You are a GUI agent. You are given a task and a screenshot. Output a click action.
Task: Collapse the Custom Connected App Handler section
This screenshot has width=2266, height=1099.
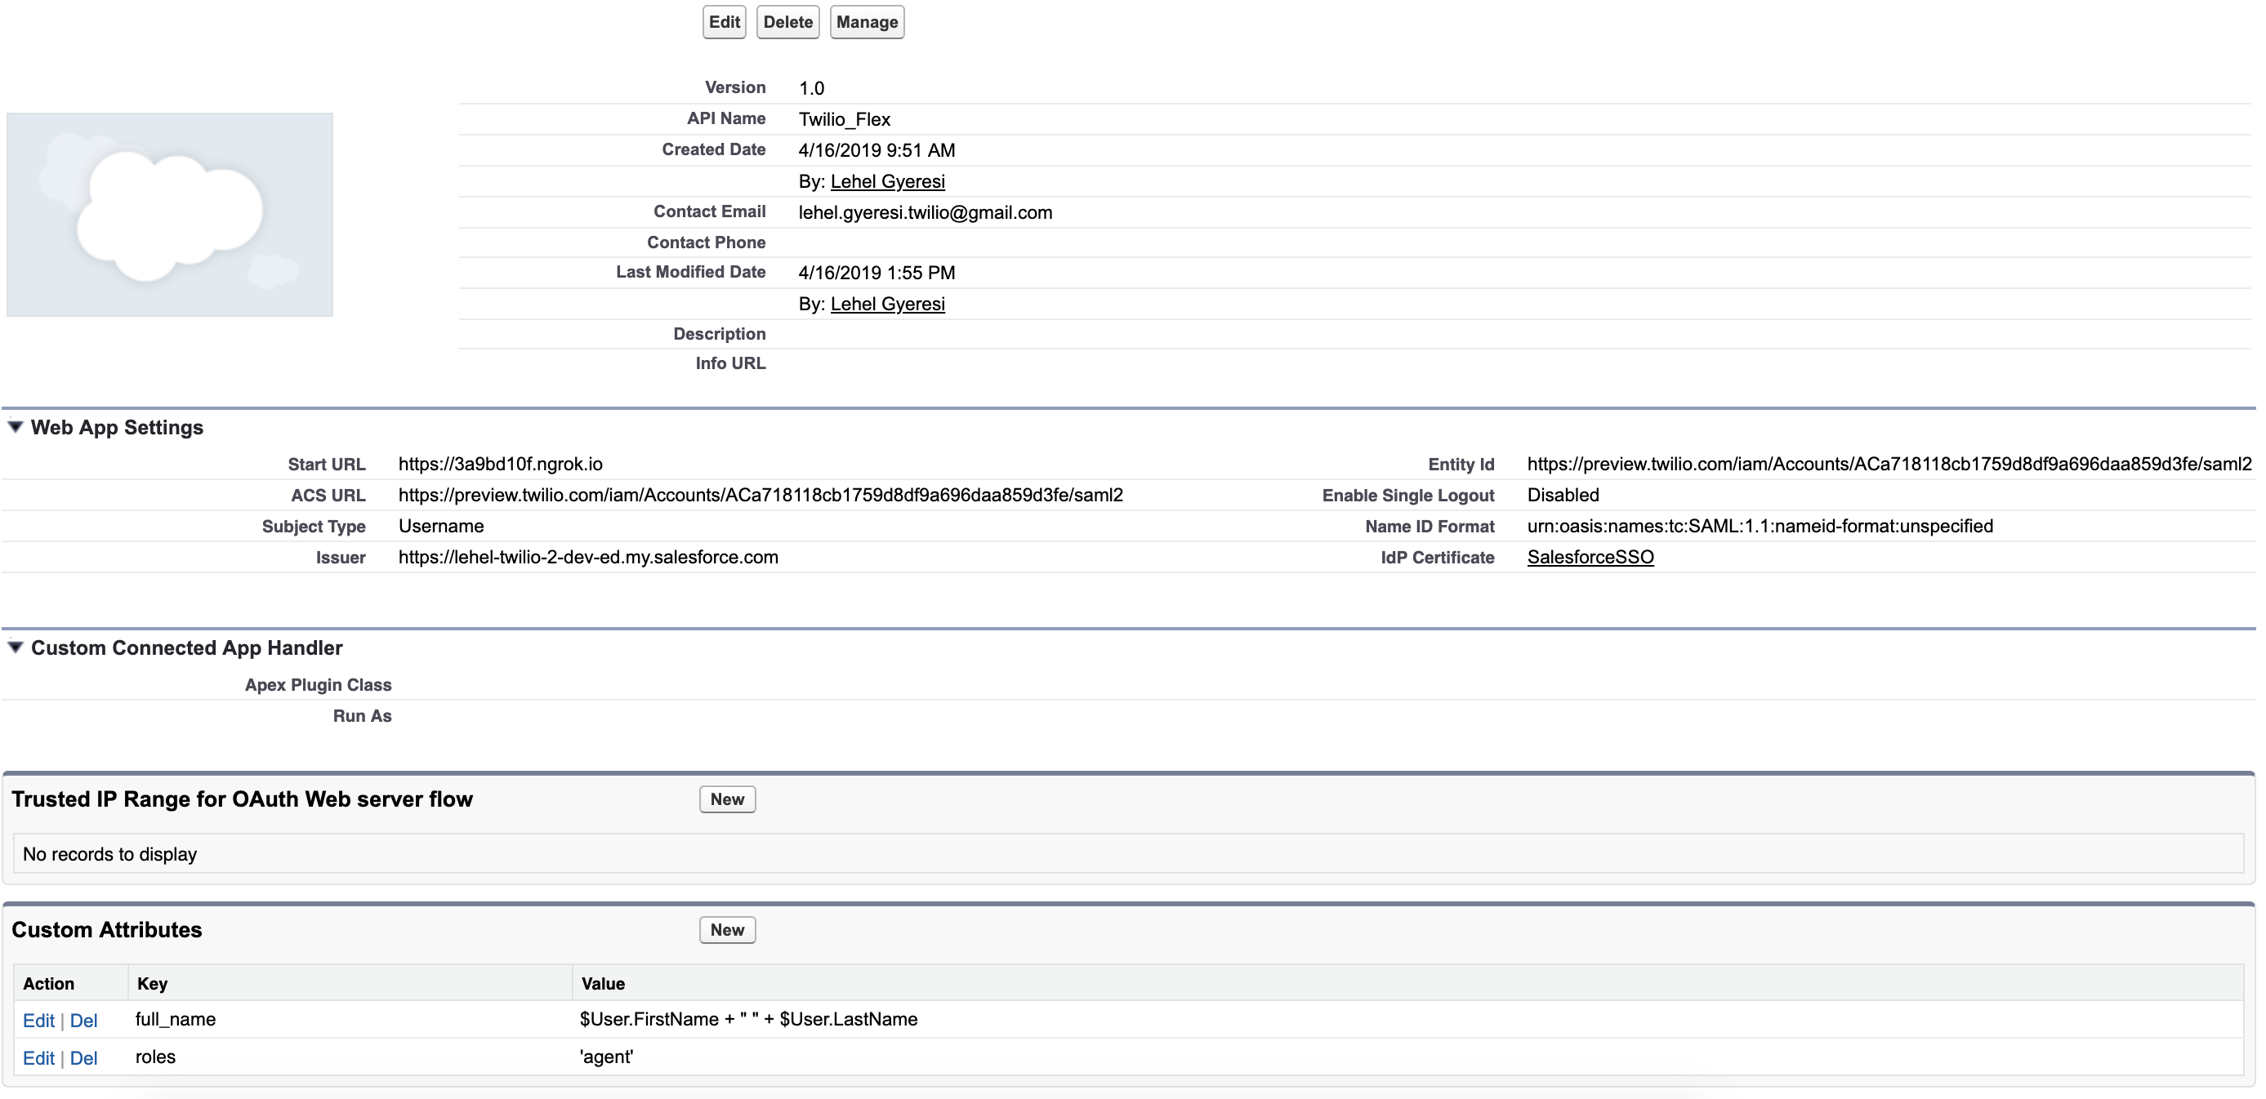[x=15, y=648]
